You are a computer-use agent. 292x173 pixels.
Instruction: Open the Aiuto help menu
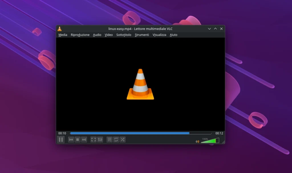(173, 35)
